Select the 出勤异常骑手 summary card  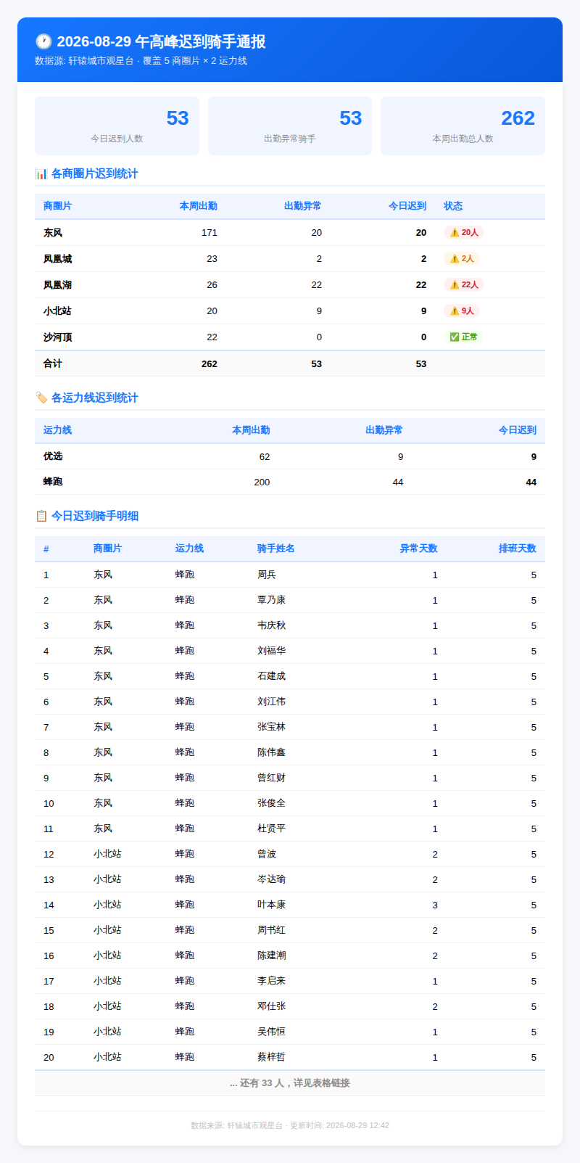coord(290,126)
